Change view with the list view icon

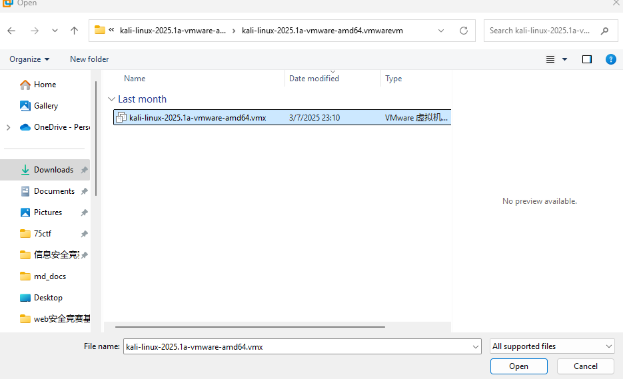pos(550,59)
